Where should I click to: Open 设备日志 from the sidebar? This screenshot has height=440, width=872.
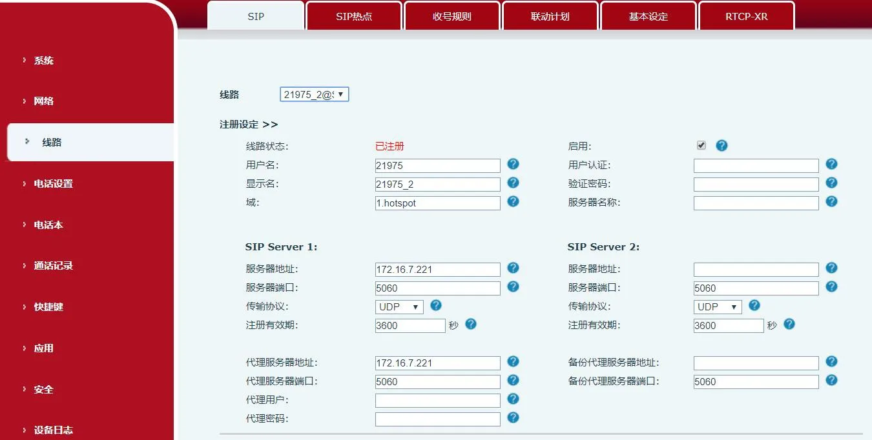pos(52,430)
